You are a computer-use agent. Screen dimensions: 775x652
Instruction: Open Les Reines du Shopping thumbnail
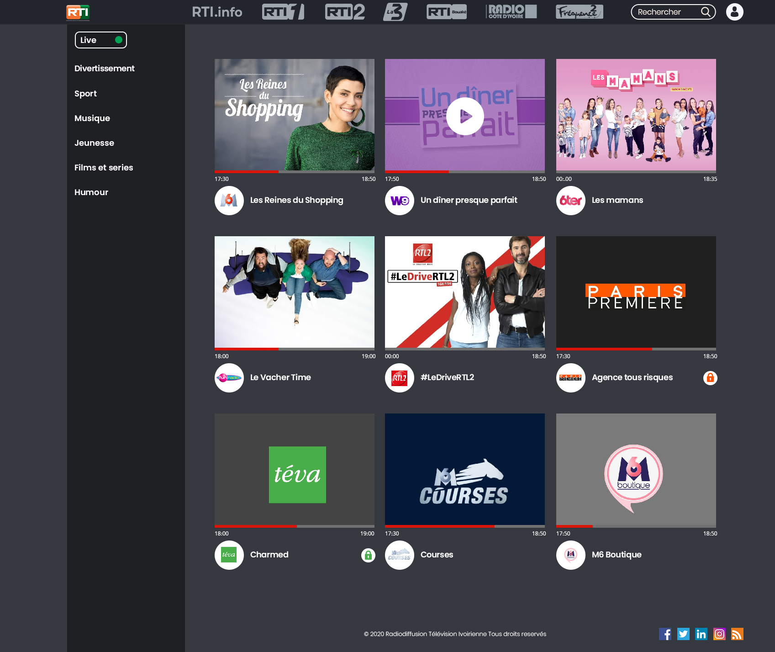(295, 115)
